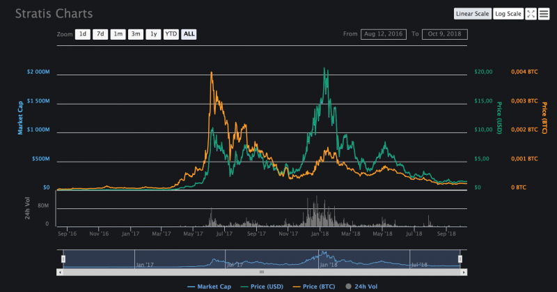Viewport: 557px width, 292px height.
Task: Click the vertical Price (USD) axis title
Action: (499, 118)
